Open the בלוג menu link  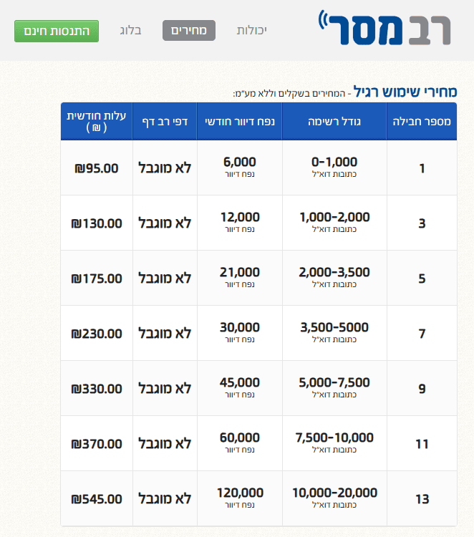pos(130,31)
